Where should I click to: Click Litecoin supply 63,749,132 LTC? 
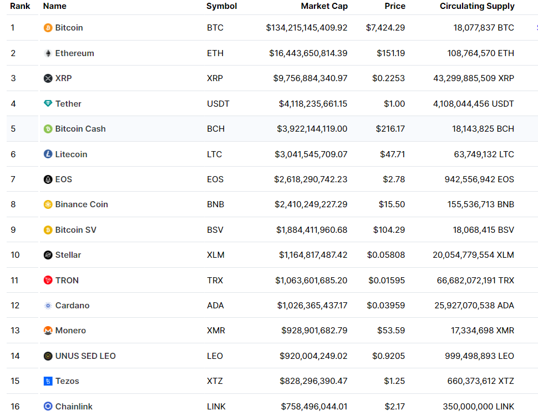pos(484,154)
